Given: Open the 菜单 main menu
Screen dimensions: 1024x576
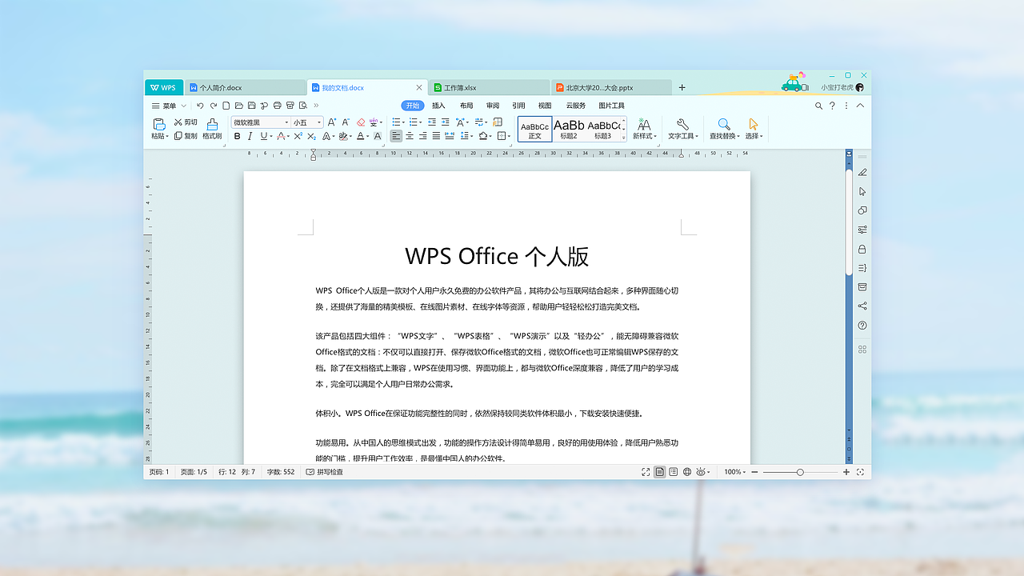Looking at the screenshot, I should (169, 106).
